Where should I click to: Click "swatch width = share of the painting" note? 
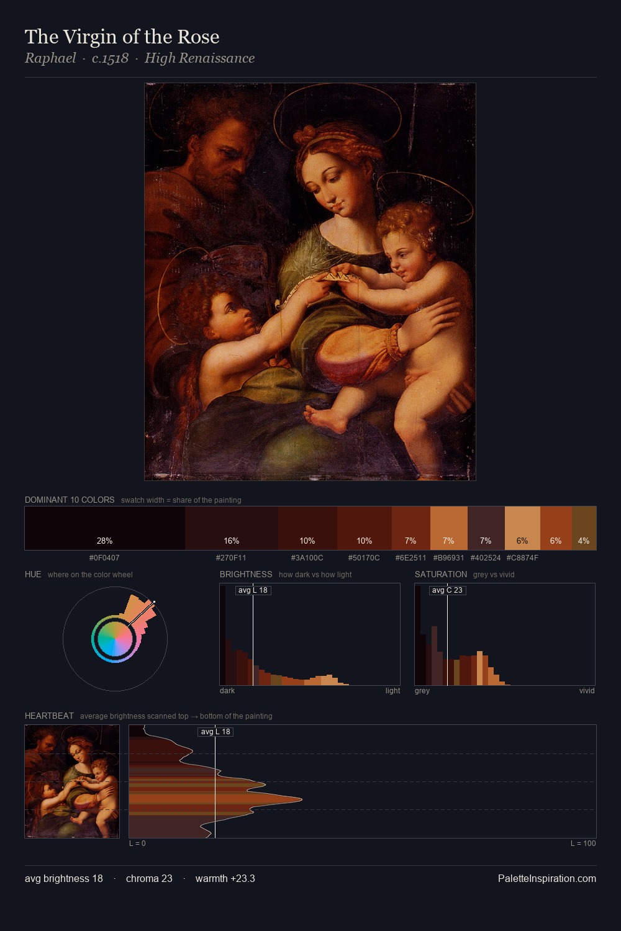tap(181, 500)
